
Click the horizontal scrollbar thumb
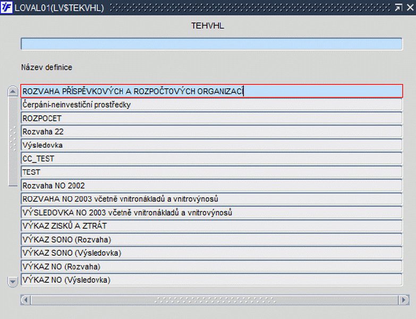pos(215,300)
